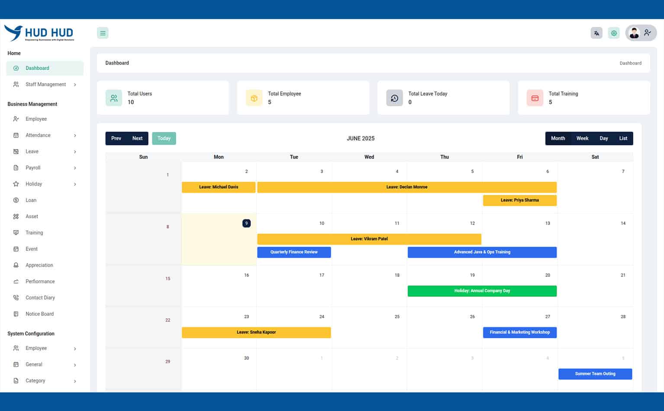Open the language translation icon
Image resolution: width=664 pixels, height=411 pixels.
click(x=596, y=33)
